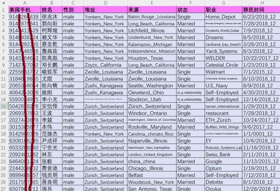The width and height of the screenshot is (280, 191).
Task: Click the 状态 header cell
Action: [x=190, y=10]
